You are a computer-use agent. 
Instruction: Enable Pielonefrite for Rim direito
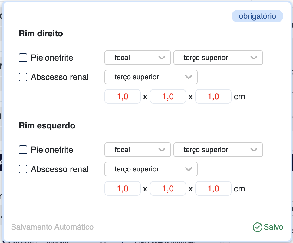click(x=23, y=58)
